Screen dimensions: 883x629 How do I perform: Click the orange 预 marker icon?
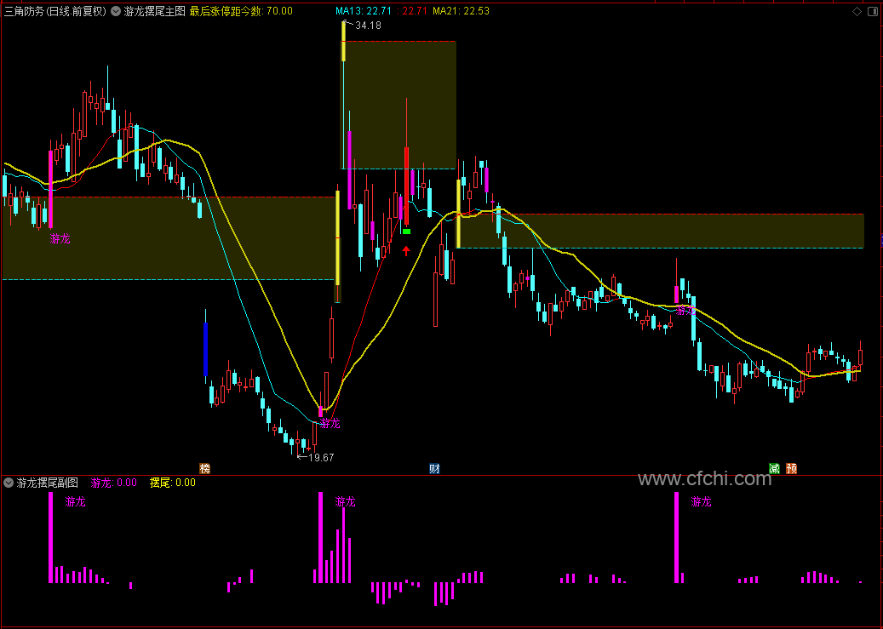click(x=792, y=468)
